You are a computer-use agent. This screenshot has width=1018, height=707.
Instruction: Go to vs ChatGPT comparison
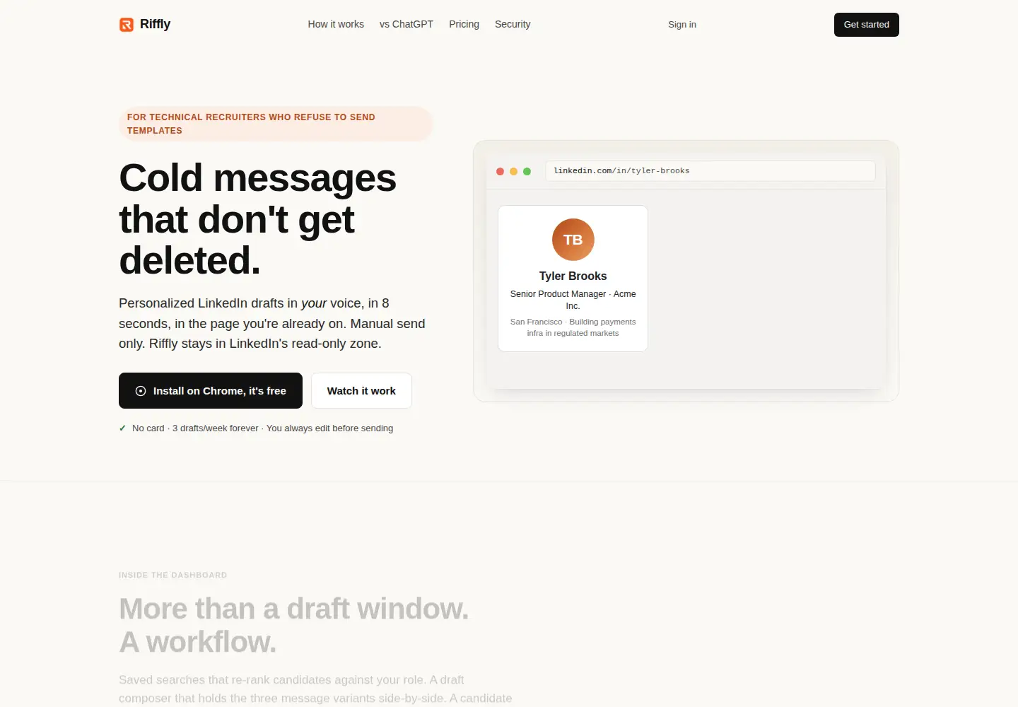click(x=406, y=24)
